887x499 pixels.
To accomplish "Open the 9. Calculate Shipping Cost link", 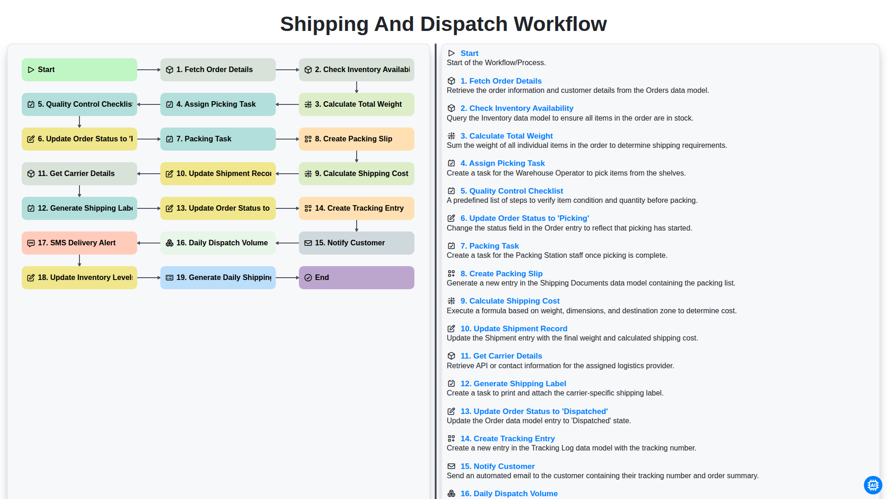I will (x=510, y=301).
